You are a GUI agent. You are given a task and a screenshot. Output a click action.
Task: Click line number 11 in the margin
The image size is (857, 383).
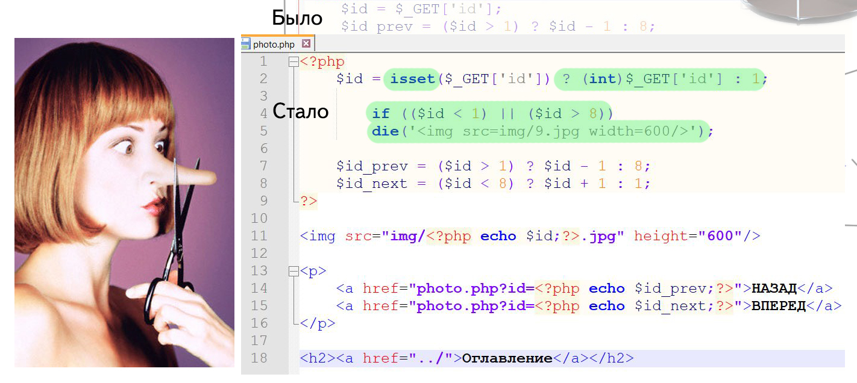tap(259, 236)
